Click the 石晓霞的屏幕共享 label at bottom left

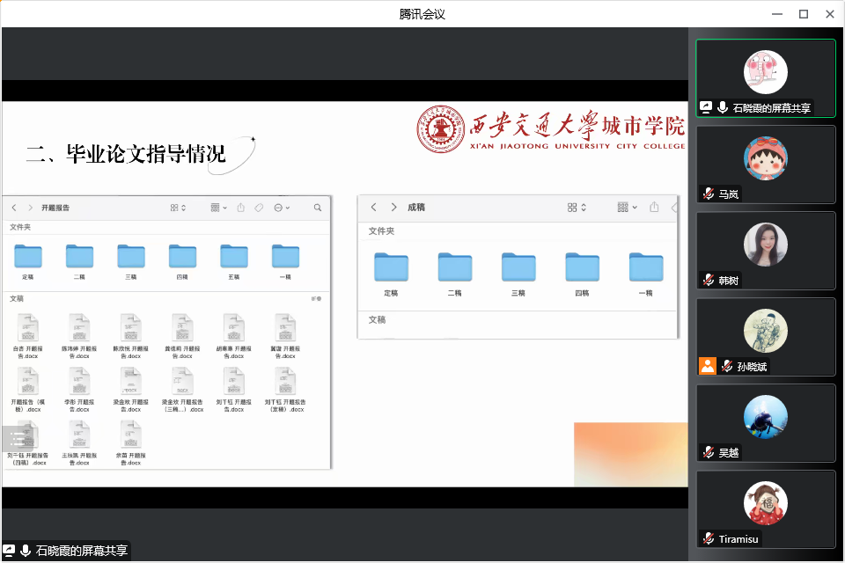pyautogui.click(x=81, y=551)
